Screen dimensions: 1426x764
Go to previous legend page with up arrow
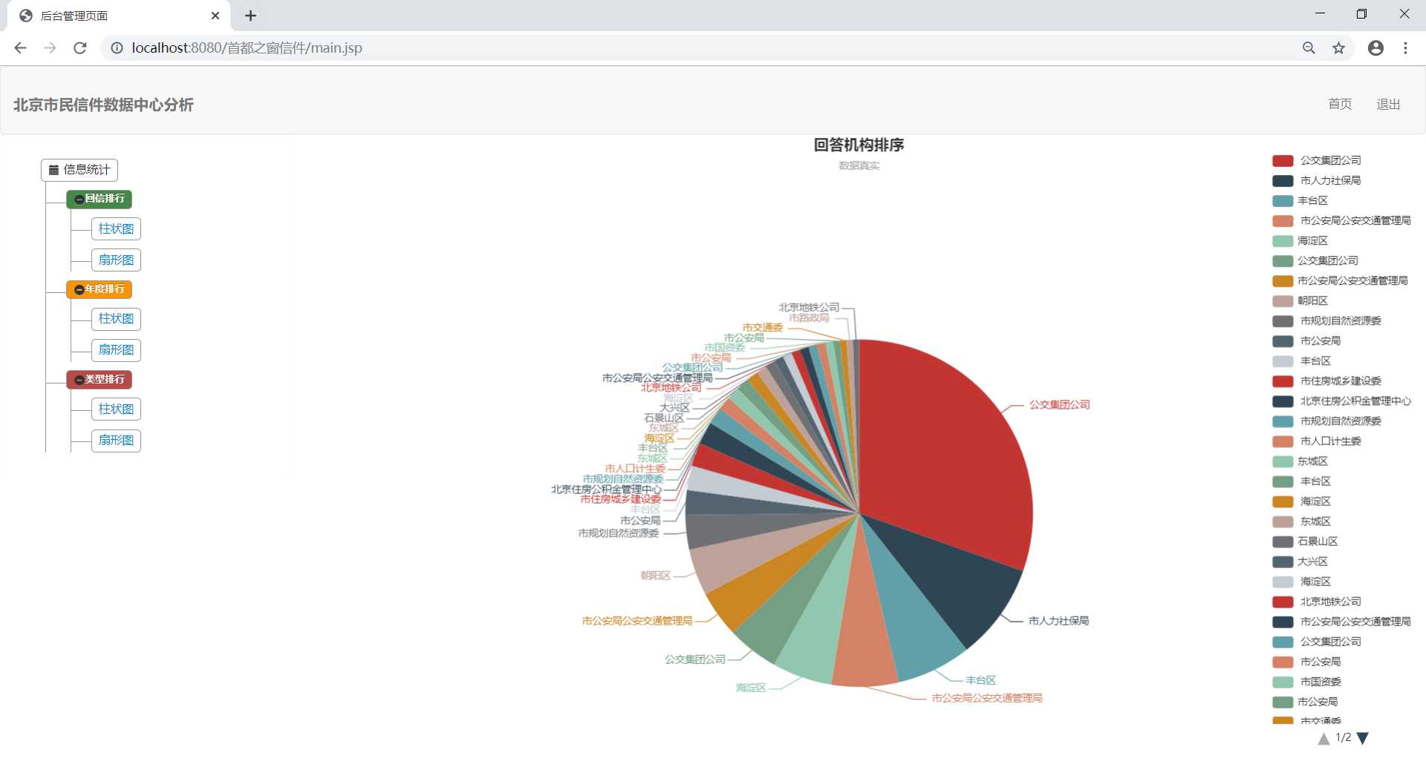[x=1324, y=738]
